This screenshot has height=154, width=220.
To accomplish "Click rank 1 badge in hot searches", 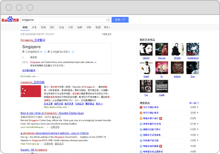I will tap(141, 107).
